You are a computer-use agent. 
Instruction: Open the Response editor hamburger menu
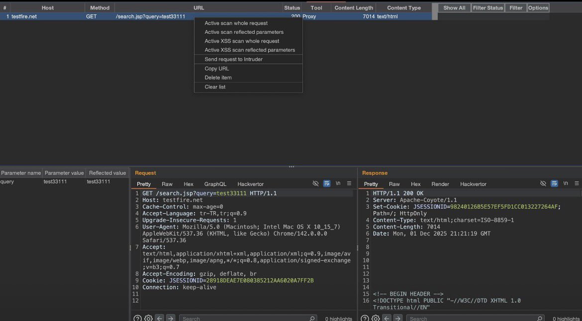tap(577, 183)
